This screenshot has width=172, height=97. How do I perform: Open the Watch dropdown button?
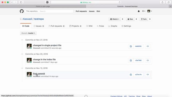coord(114,19)
